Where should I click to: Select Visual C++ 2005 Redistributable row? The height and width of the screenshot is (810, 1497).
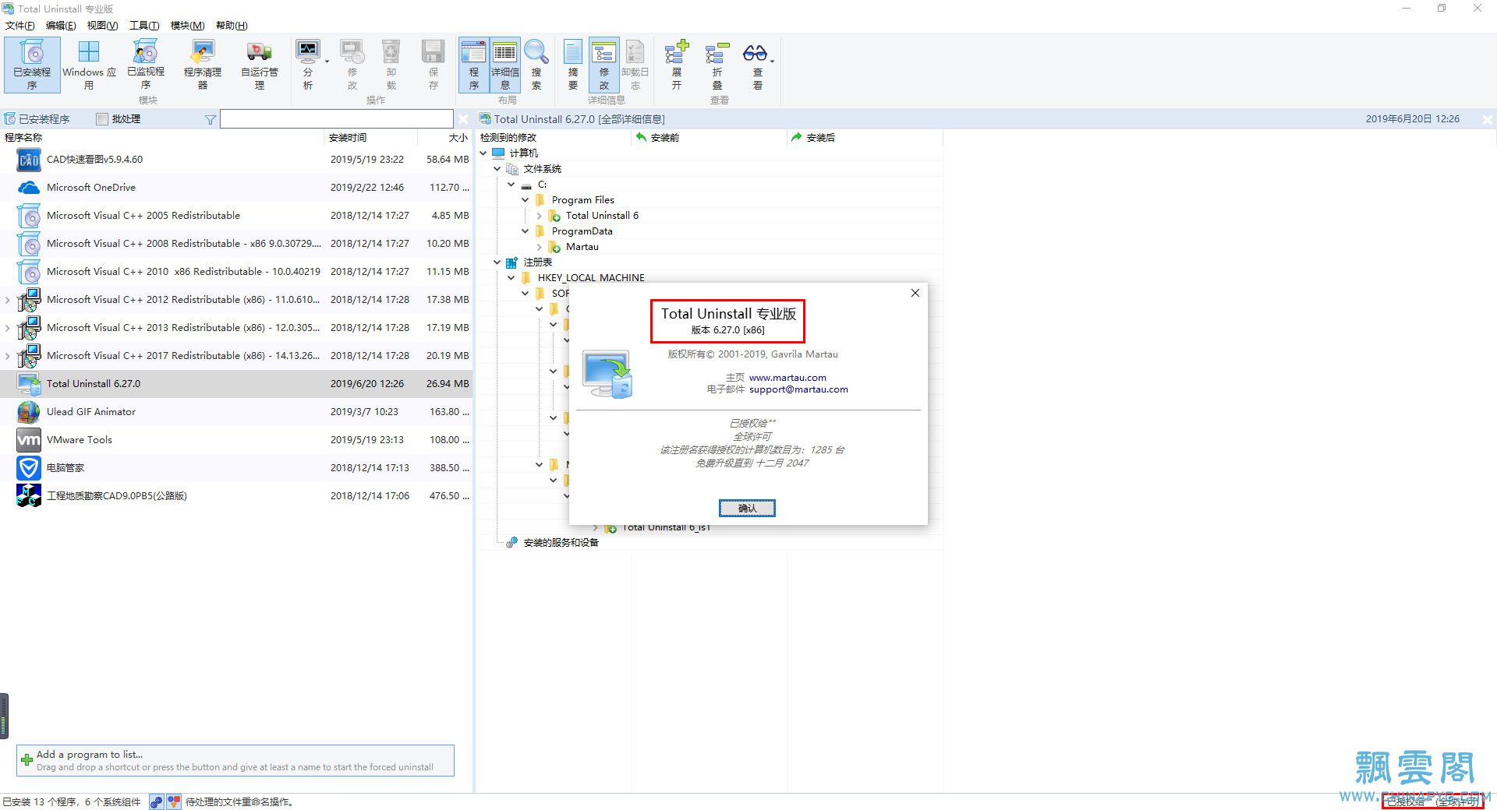point(236,216)
